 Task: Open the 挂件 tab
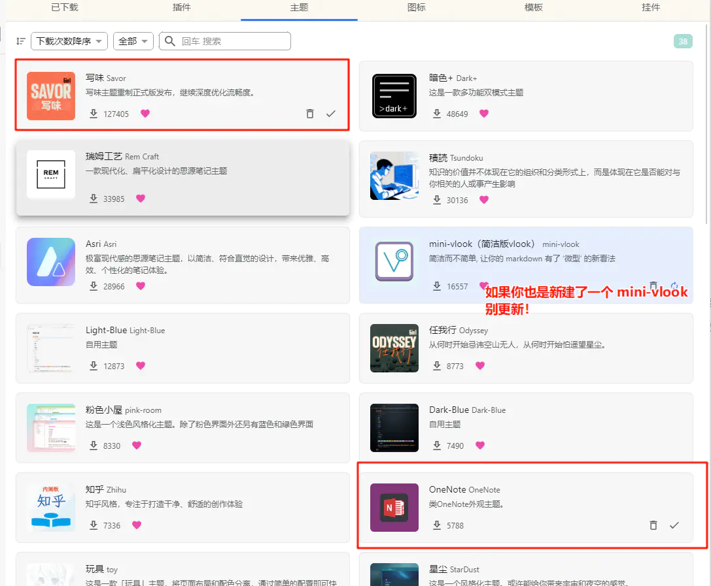coord(651,7)
